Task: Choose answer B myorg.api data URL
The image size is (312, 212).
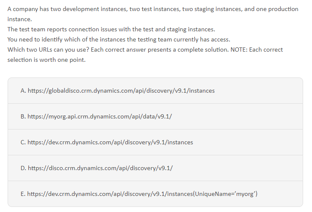Action: pos(155,116)
